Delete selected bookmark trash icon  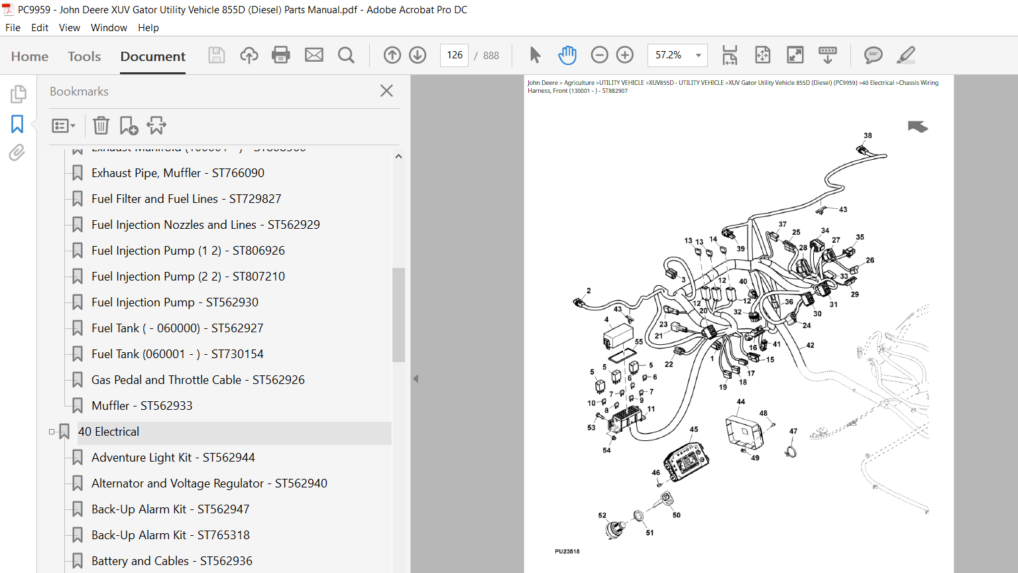[101, 125]
